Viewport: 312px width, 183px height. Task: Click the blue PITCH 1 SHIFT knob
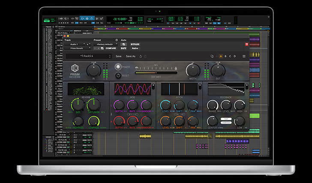tap(179, 105)
